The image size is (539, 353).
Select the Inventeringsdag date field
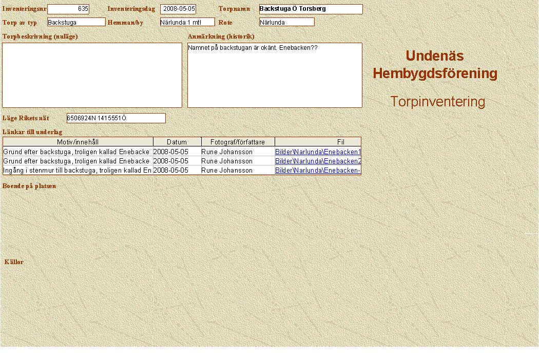pyautogui.click(x=178, y=9)
